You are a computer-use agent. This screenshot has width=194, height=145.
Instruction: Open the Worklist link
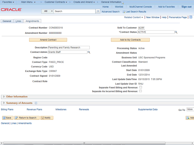coord(119,7)
